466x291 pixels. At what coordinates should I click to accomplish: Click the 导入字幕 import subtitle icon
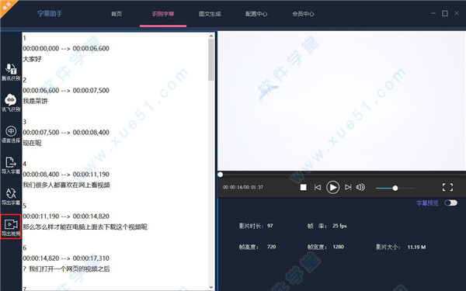click(11, 165)
